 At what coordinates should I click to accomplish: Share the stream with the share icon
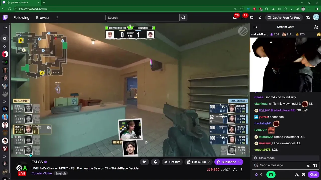[235, 170]
